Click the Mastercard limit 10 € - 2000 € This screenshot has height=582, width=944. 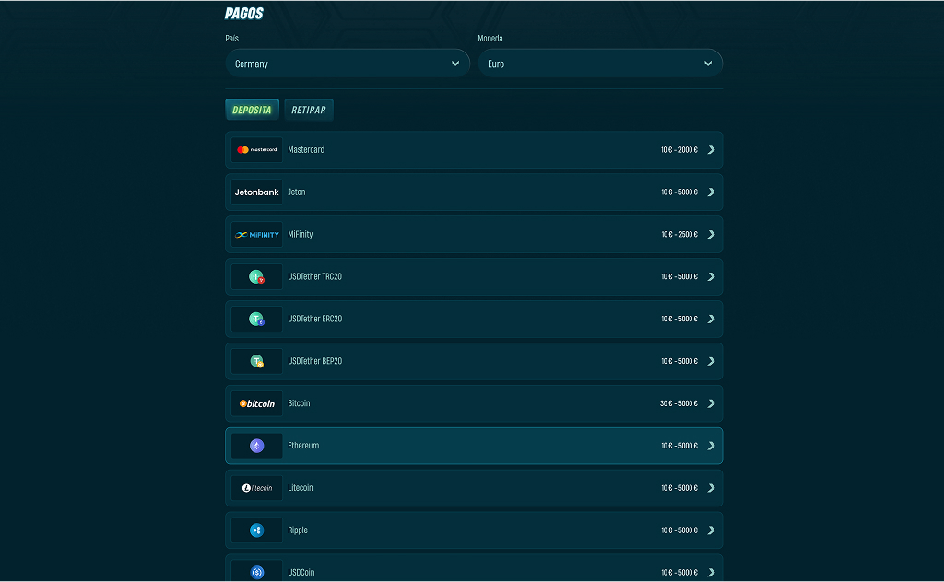(679, 150)
